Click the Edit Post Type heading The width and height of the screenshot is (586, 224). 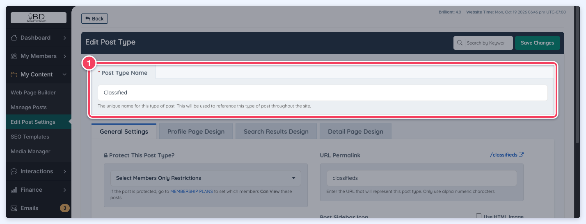(x=110, y=42)
